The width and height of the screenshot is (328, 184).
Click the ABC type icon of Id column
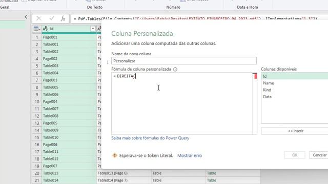click(x=45, y=29)
